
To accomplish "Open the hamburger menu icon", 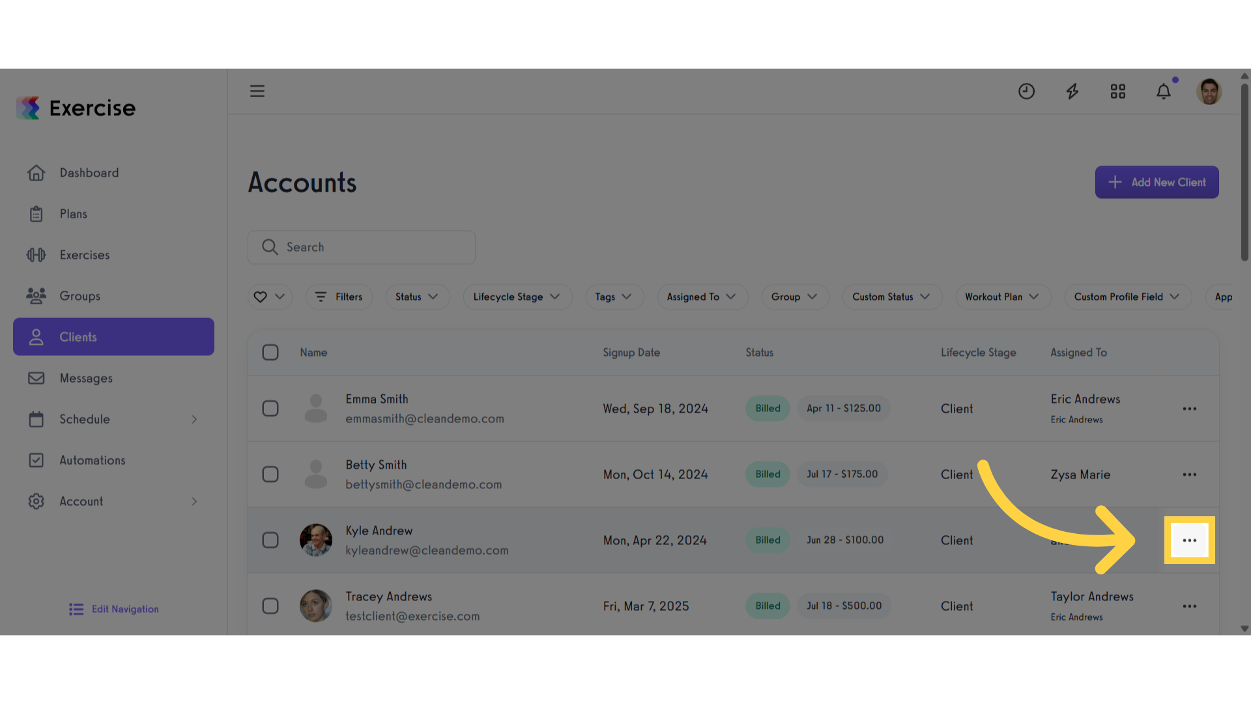I will [x=257, y=91].
